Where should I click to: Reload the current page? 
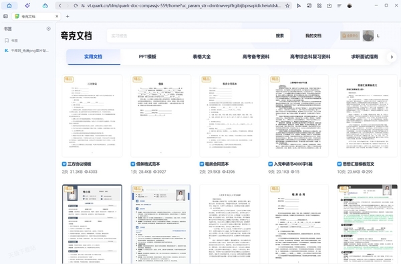tap(76, 5)
